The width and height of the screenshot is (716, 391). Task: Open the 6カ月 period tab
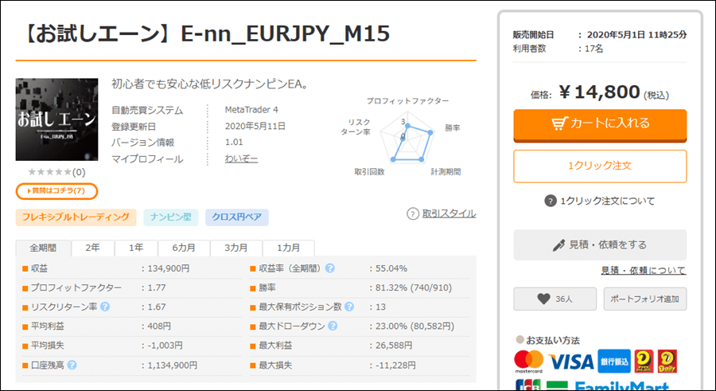click(184, 248)
